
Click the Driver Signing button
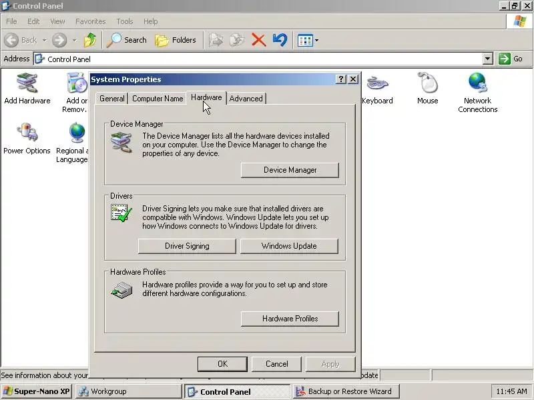[x=187, y=246]
